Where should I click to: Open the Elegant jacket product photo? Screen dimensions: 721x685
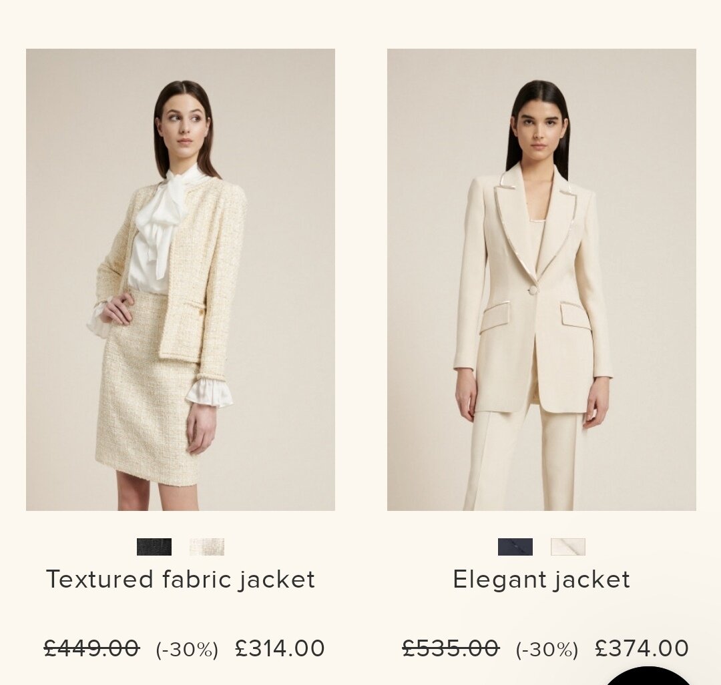(x=541, y=279)
